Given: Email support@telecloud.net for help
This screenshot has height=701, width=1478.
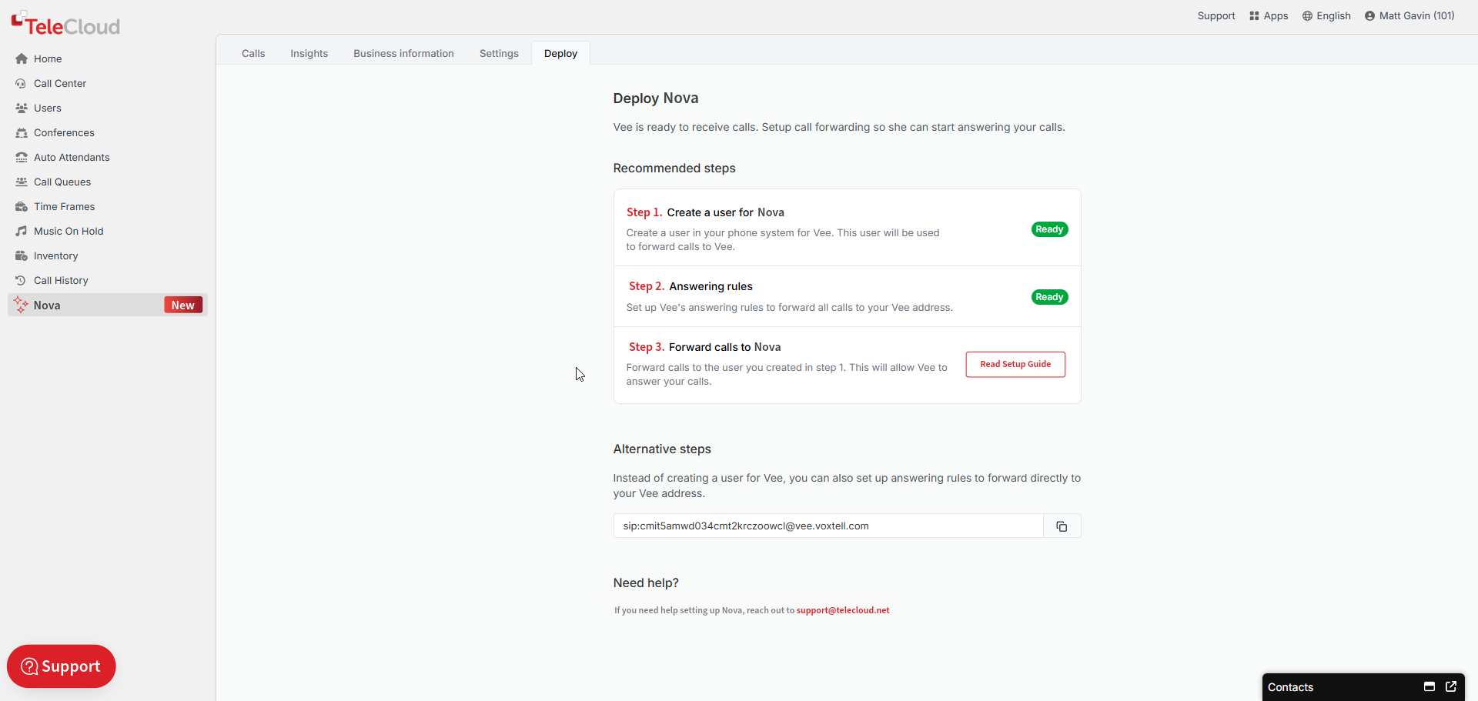Looking at the screenshot, I should pos(842,610).
